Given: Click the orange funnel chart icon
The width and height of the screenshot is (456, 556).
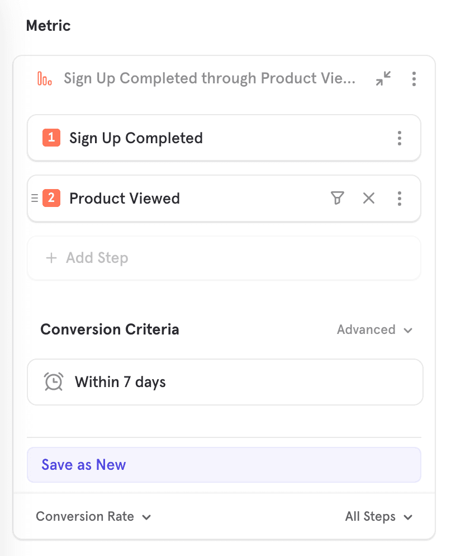Looking at the screenshot, I should [45, 79].
